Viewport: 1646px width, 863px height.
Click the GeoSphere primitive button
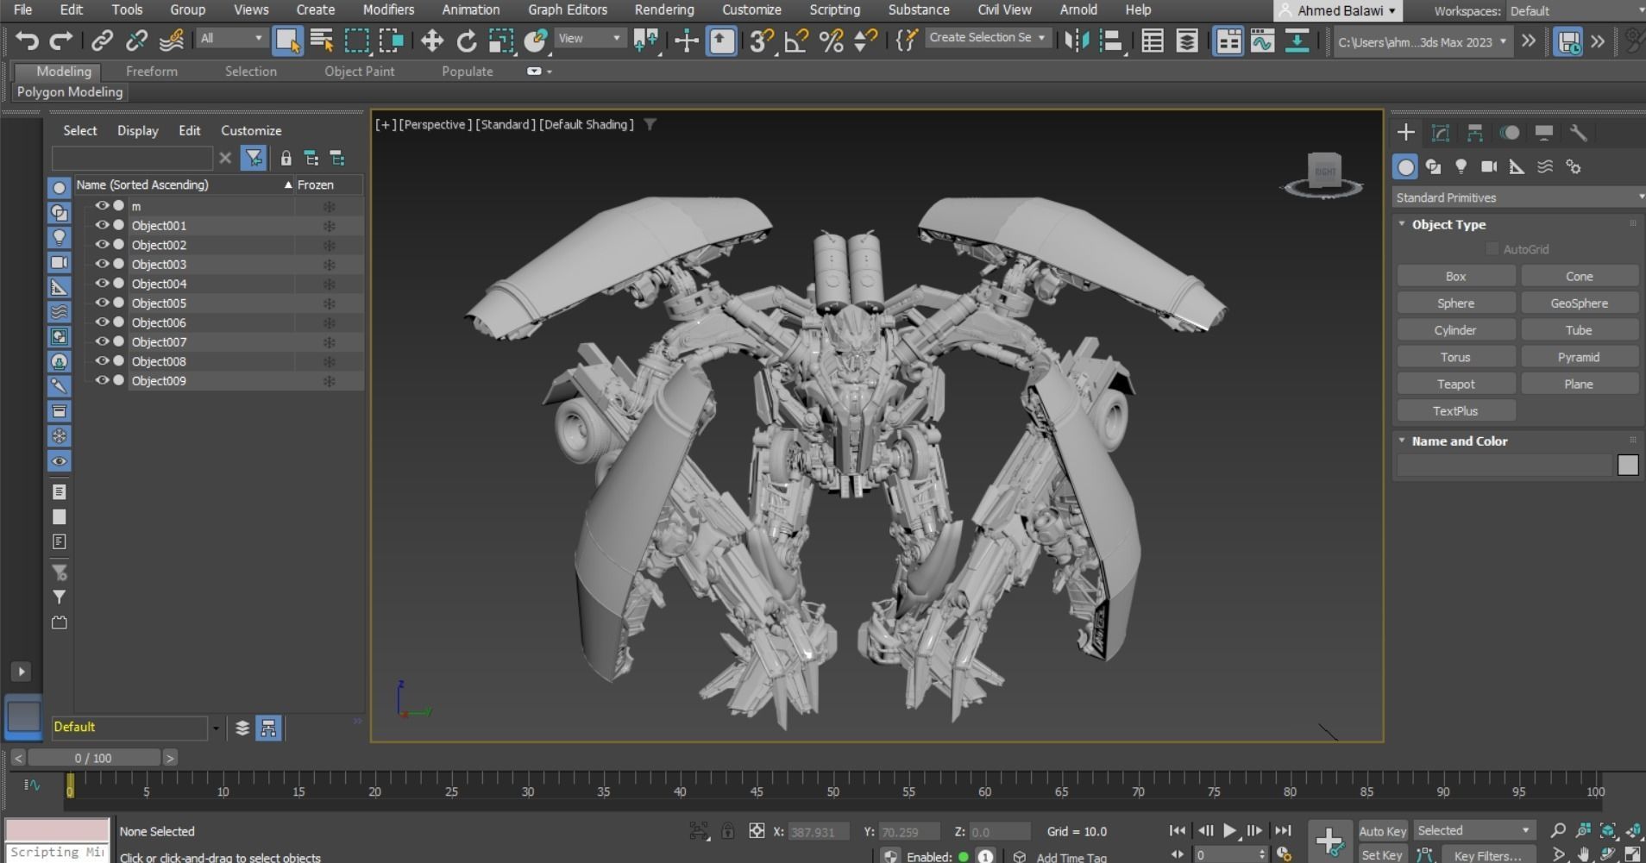(1580, 303)
